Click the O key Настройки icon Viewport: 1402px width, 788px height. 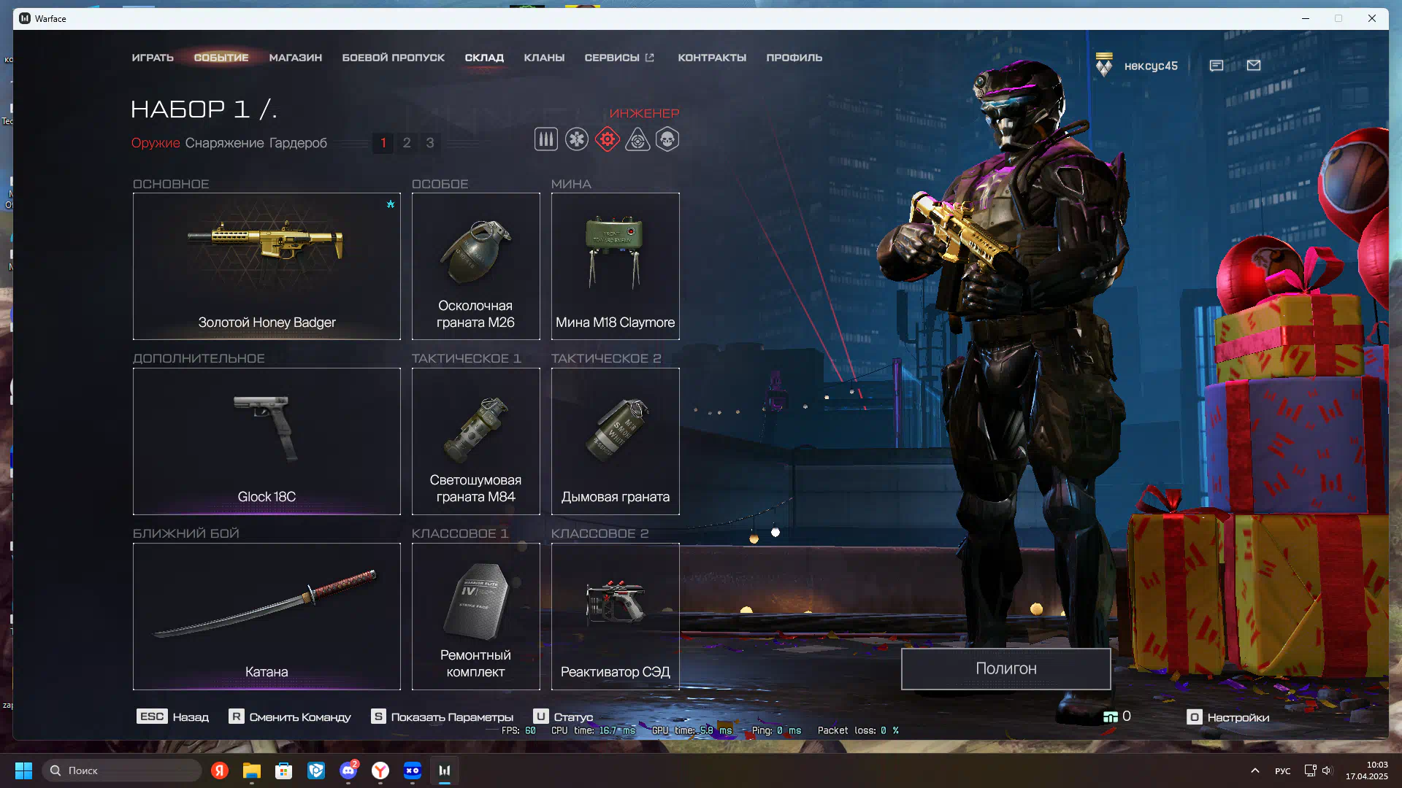point(1194,717)
